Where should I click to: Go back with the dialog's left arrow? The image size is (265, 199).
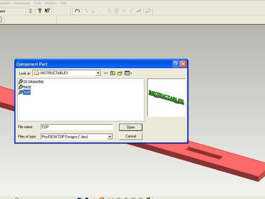(x=106, y=73)
